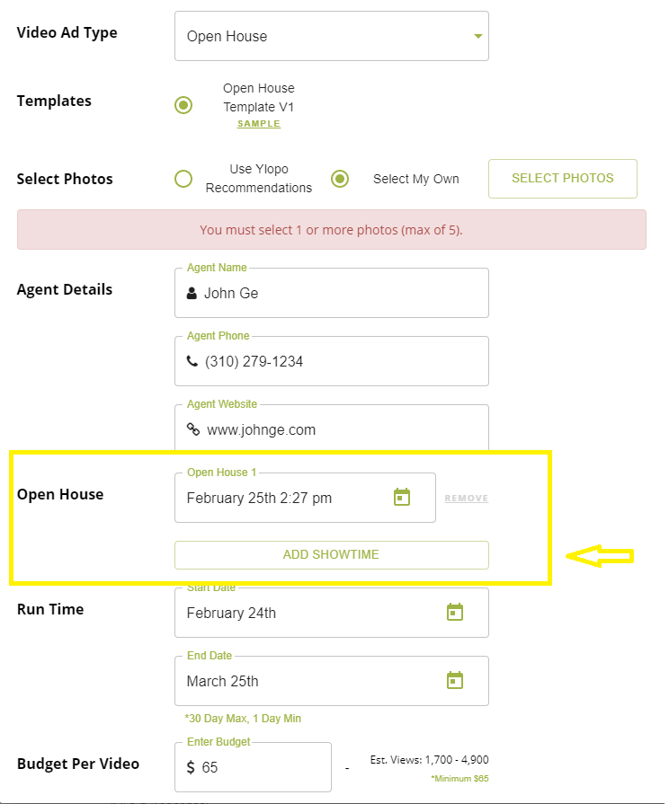This screenshot has width=669, height=804.
Task: Select the Select My Own radio
Action: pos(340,178)
